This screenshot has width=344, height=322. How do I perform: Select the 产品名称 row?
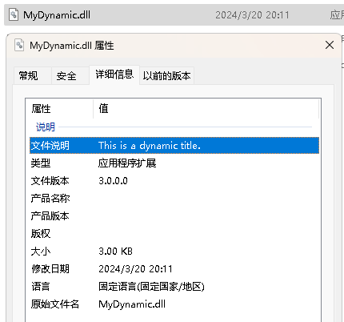[x=174, y=199]
